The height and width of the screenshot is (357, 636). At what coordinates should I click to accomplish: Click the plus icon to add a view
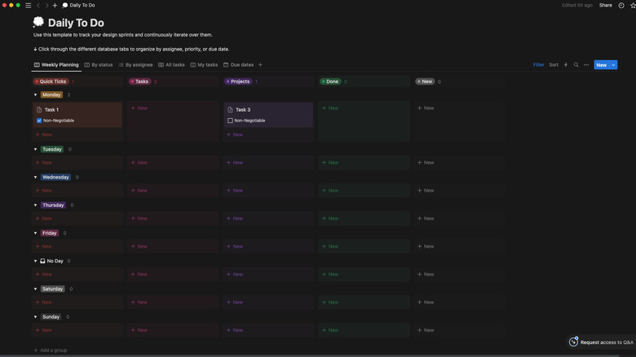coord(260,64)
